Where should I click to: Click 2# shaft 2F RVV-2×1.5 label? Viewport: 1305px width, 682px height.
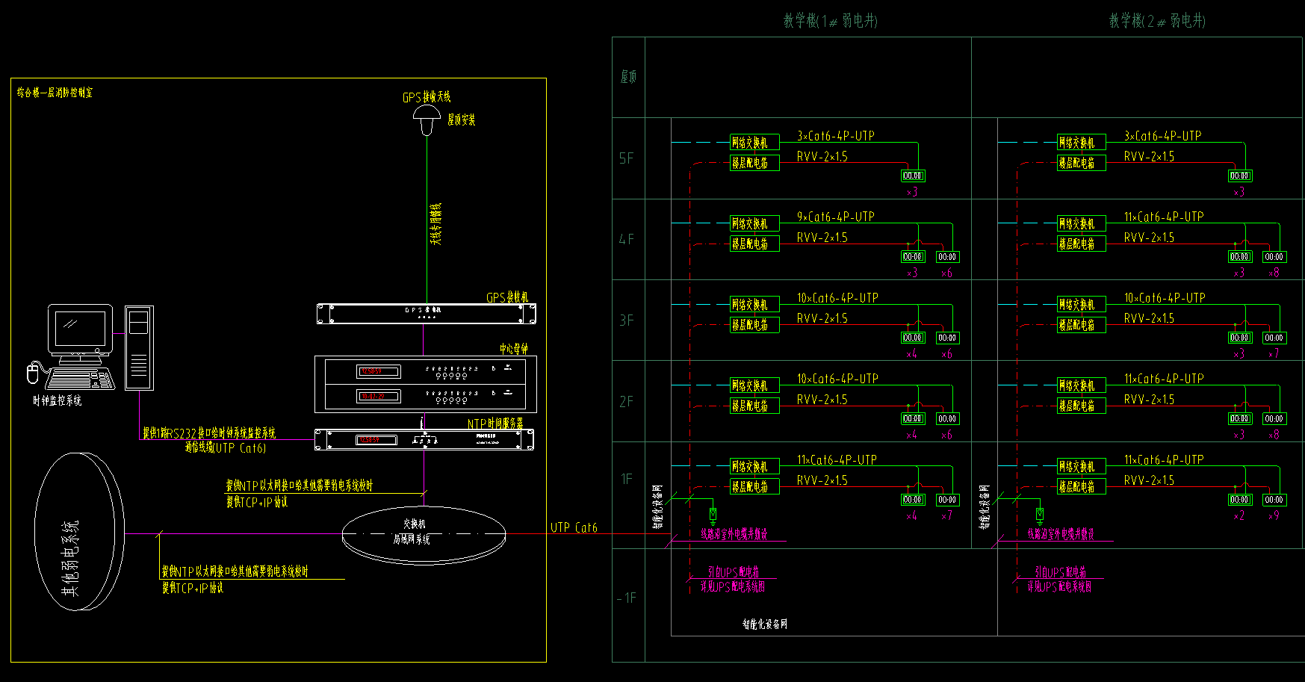[1149, 400]
